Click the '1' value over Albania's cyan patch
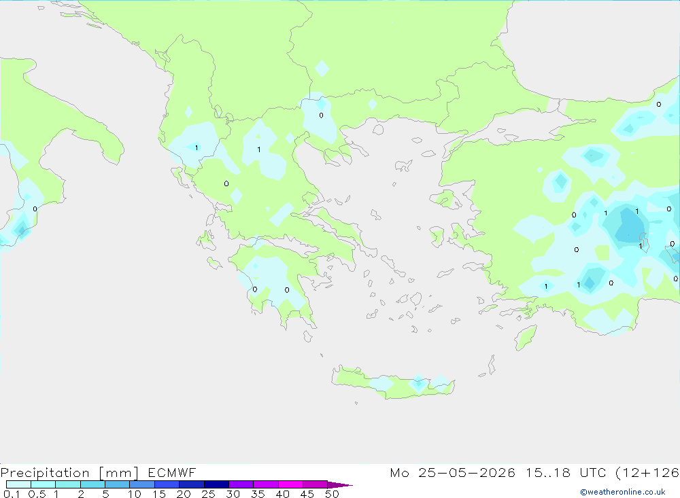Image resolution: width=680 pixels, height=498 pixels. [197, 148]
